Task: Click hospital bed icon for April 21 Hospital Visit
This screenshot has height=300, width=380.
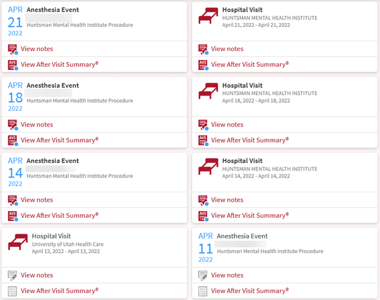Action: (x=208, y=16)
